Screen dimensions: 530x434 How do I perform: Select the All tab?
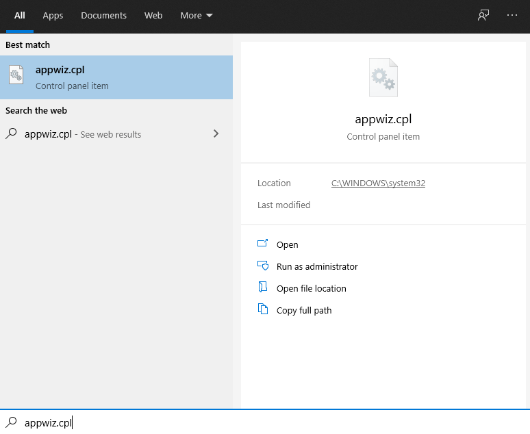coord(20,15)
